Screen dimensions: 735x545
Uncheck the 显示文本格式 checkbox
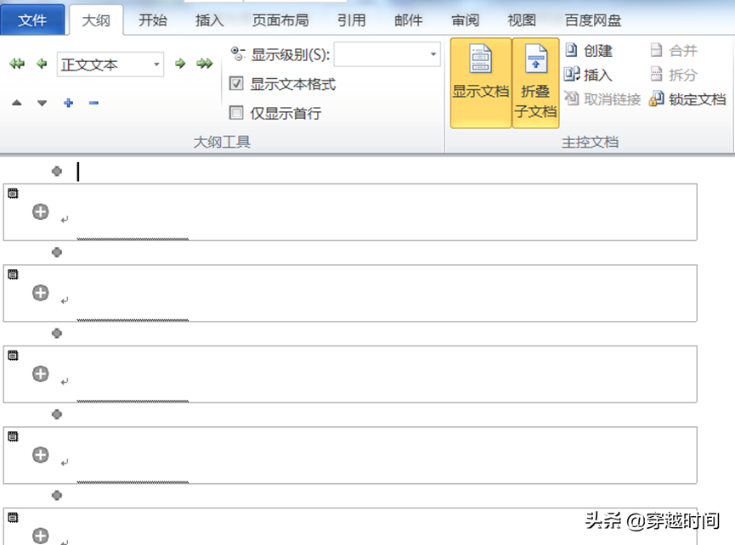pyautogui.click(x=236, y=83)
